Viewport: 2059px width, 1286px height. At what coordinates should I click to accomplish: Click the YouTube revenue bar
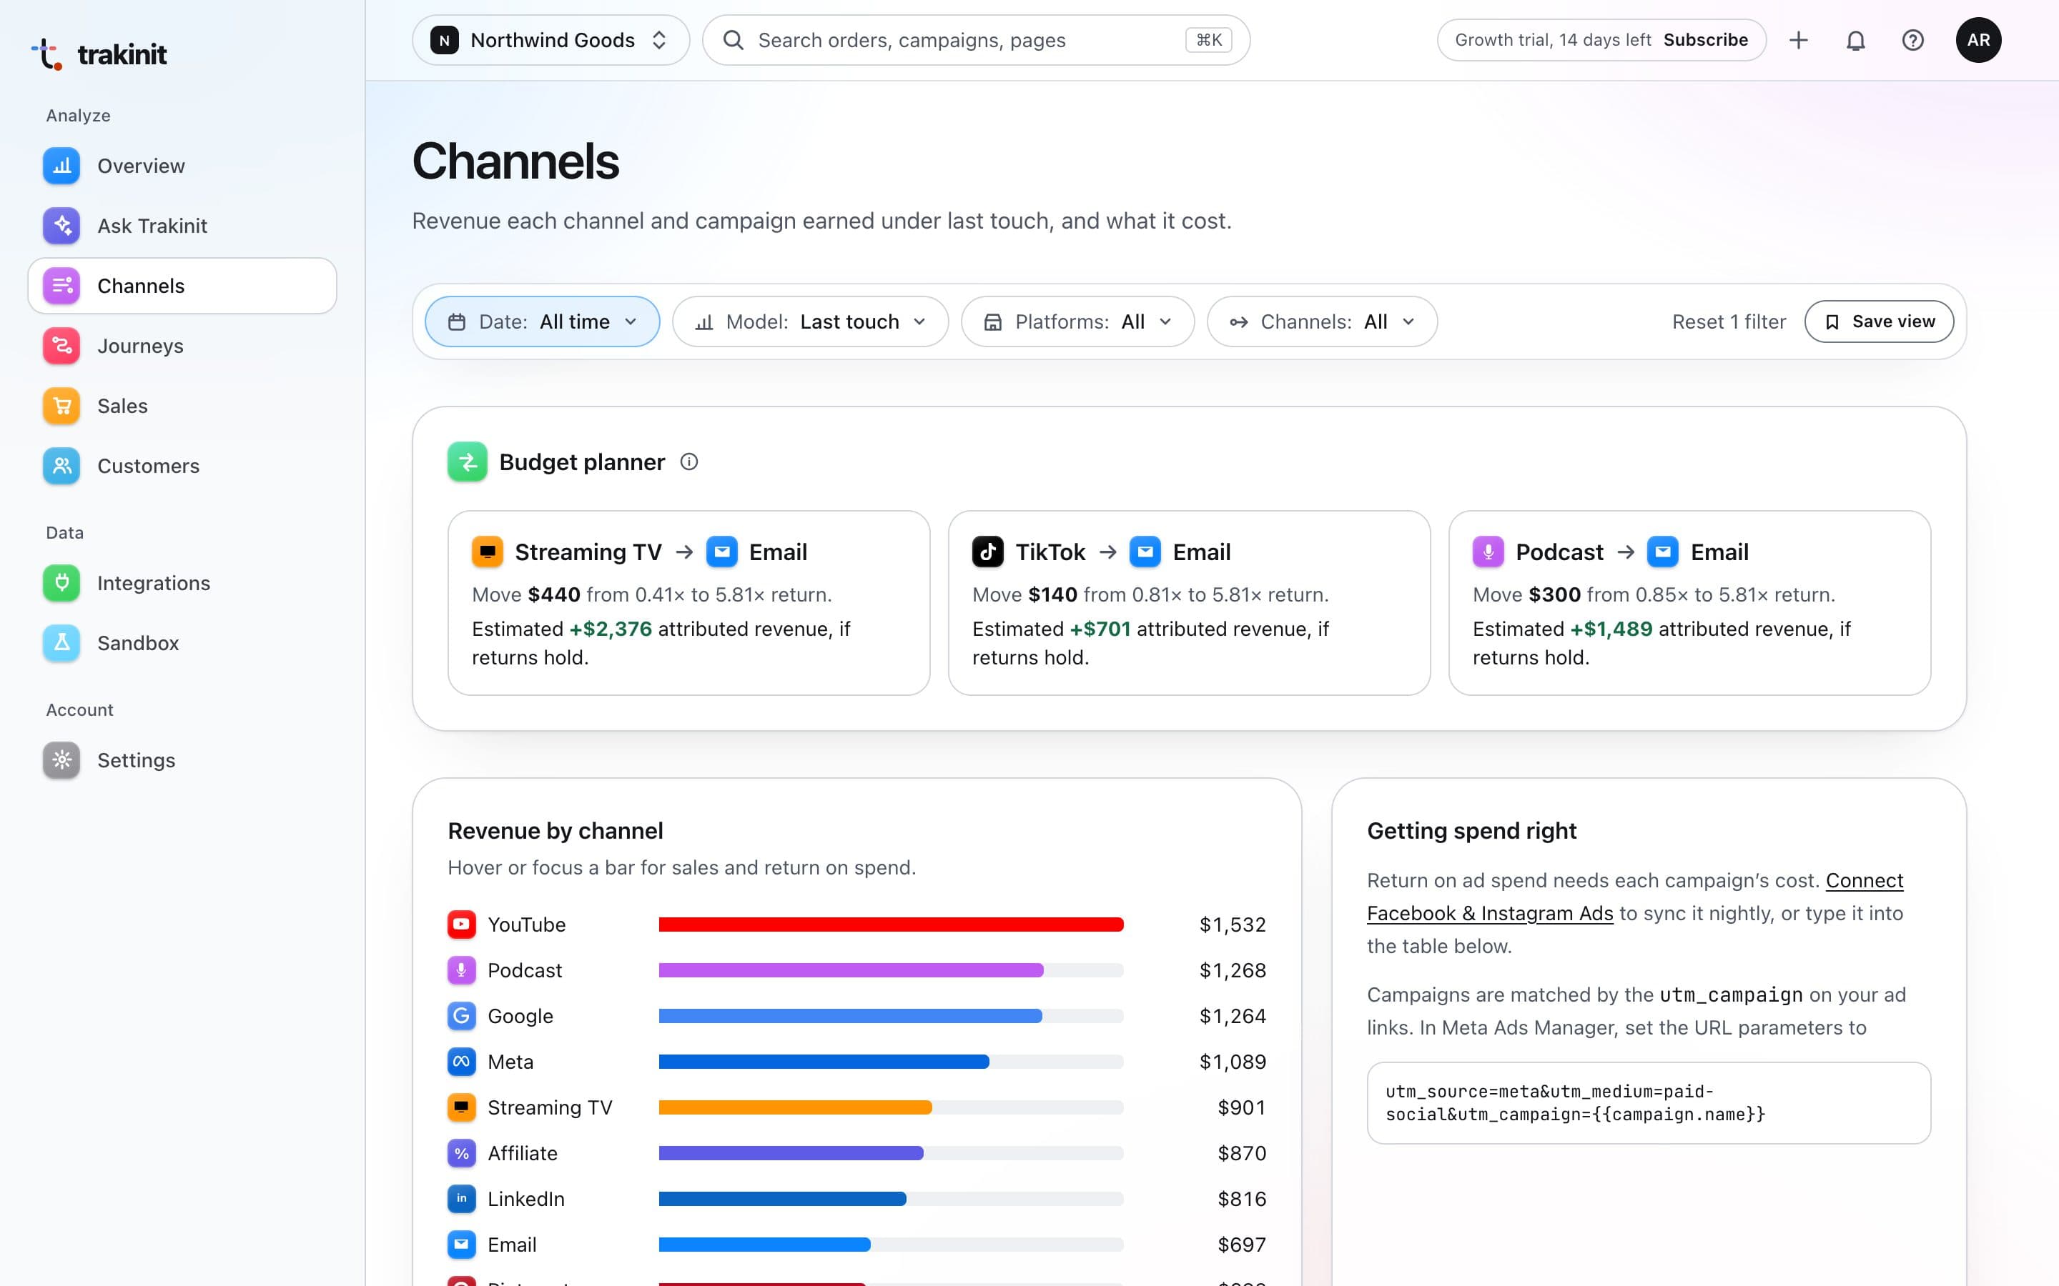tap(891, 924)
